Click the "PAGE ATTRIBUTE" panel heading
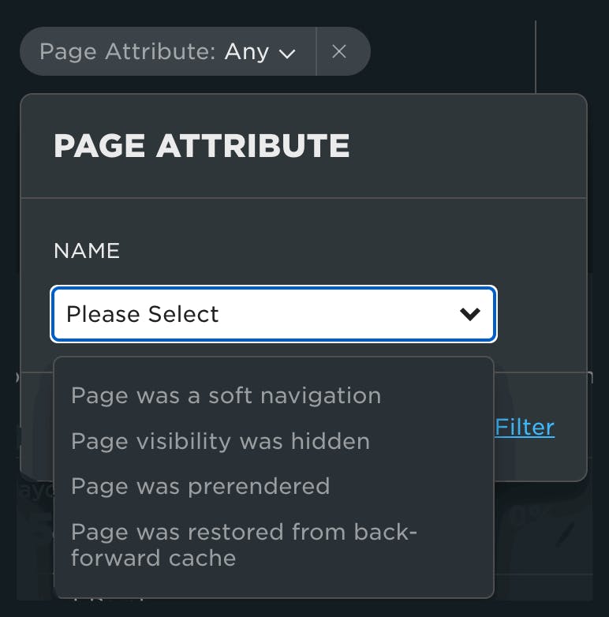Image resolution: width=609 pixels, height=617 pixels. (201, 146)
